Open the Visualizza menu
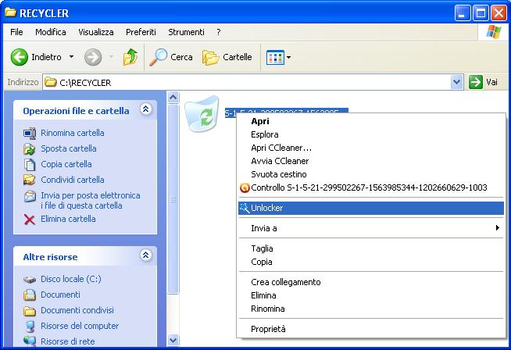Viewport: 511px width, 350px height. pos(96,32)
